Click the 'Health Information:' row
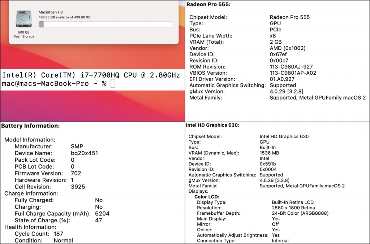The width and height of the screenshot is (370, 244). (x=30, y=227)
